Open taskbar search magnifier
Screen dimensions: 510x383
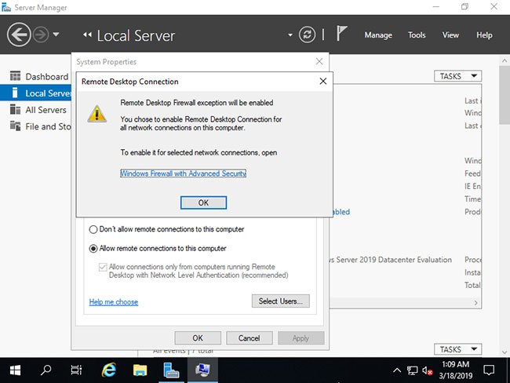[x=46, y=370]
